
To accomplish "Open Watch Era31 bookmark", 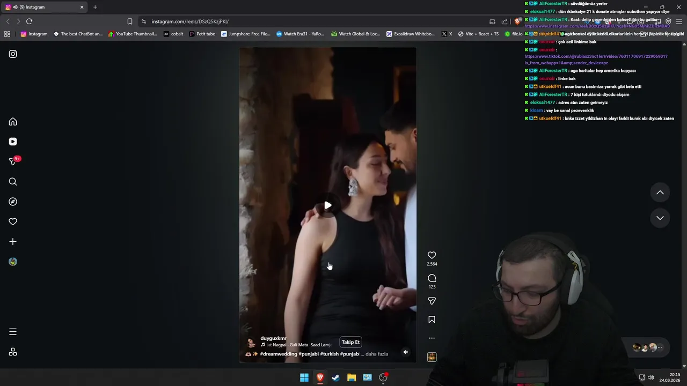I will (x=300, y=34).
